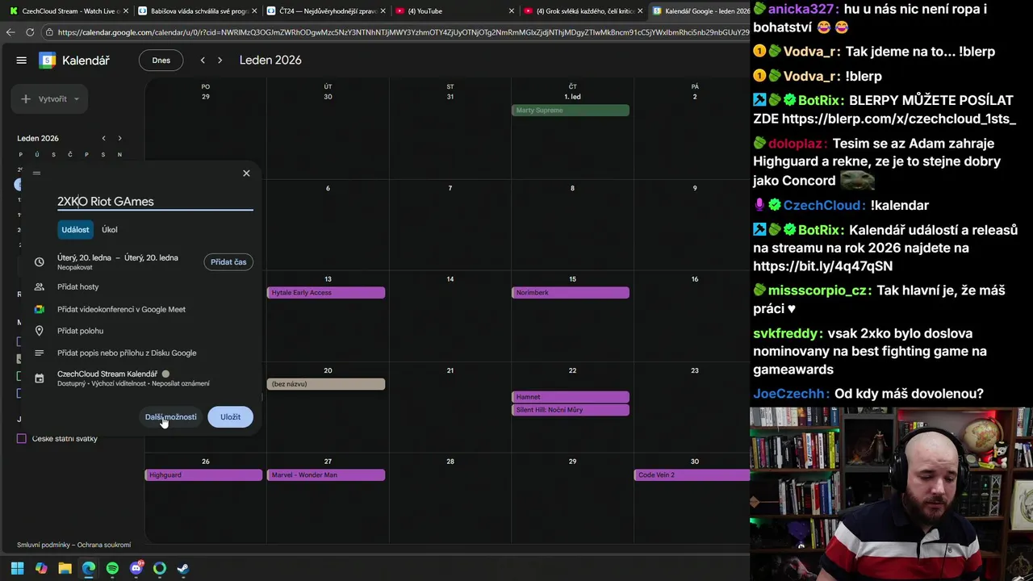Edit the event title field 2XKO Riot GAmes
The image size is (1033, 581).
coord(155,202)
